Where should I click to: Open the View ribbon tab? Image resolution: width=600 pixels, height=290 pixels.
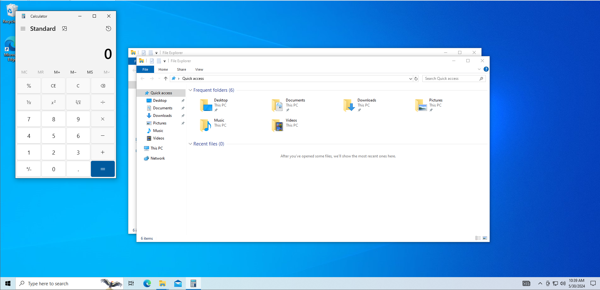click(199, 69)
